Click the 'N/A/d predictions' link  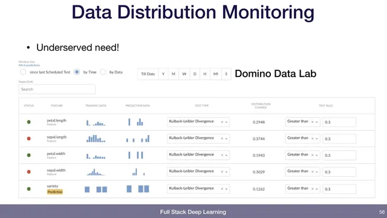point(29,65)
